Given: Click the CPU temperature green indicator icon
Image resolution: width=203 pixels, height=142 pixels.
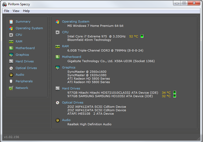Looking at the screenshot, I should tap(142, 36).
